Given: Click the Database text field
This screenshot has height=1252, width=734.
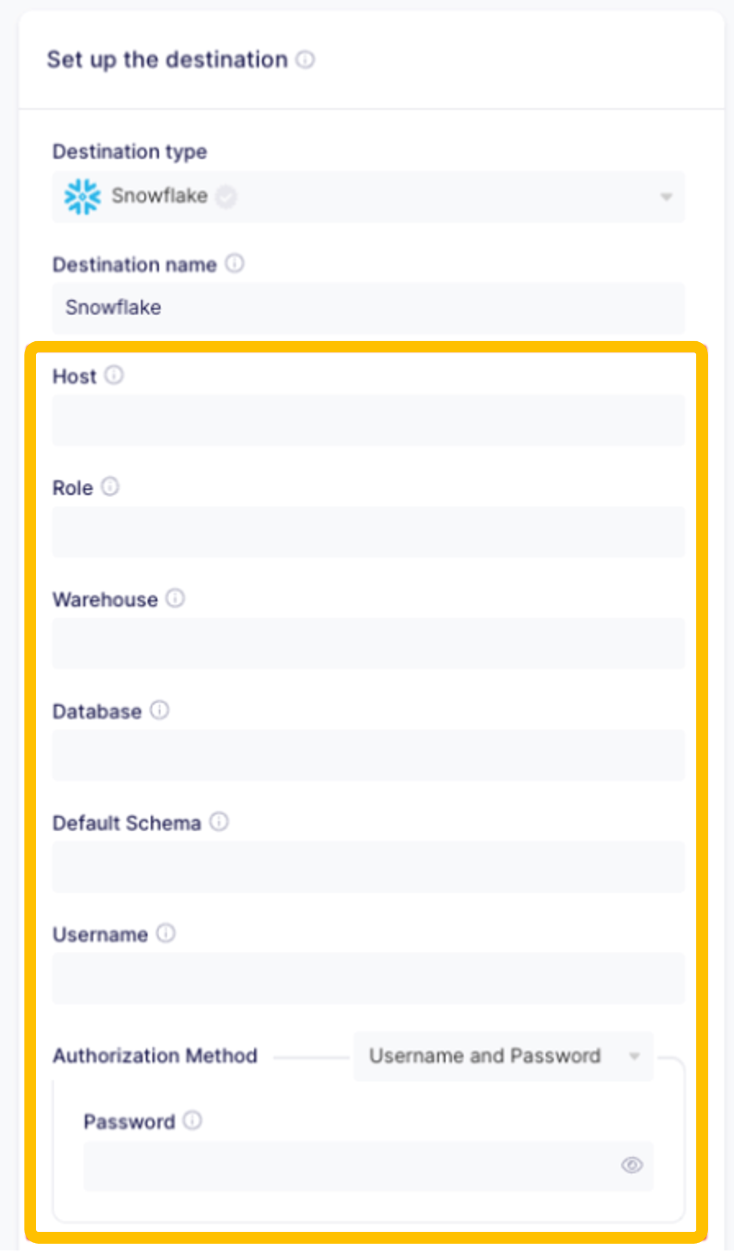Looking at the screenshot, I should 368,755.
